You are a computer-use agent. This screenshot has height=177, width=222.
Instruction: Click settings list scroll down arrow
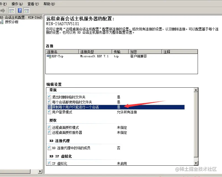(x=196, y=163)
